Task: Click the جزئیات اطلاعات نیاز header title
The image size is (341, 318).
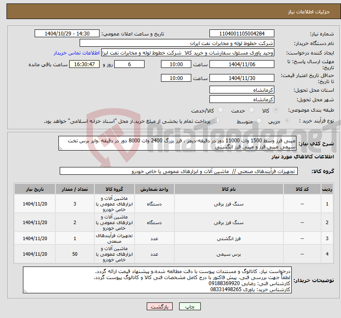Action: (309, 12)
